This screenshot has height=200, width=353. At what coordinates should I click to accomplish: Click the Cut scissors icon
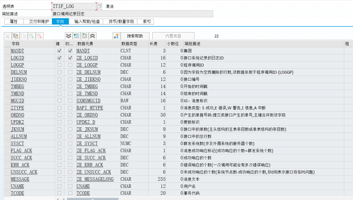[x=8, y=36]
